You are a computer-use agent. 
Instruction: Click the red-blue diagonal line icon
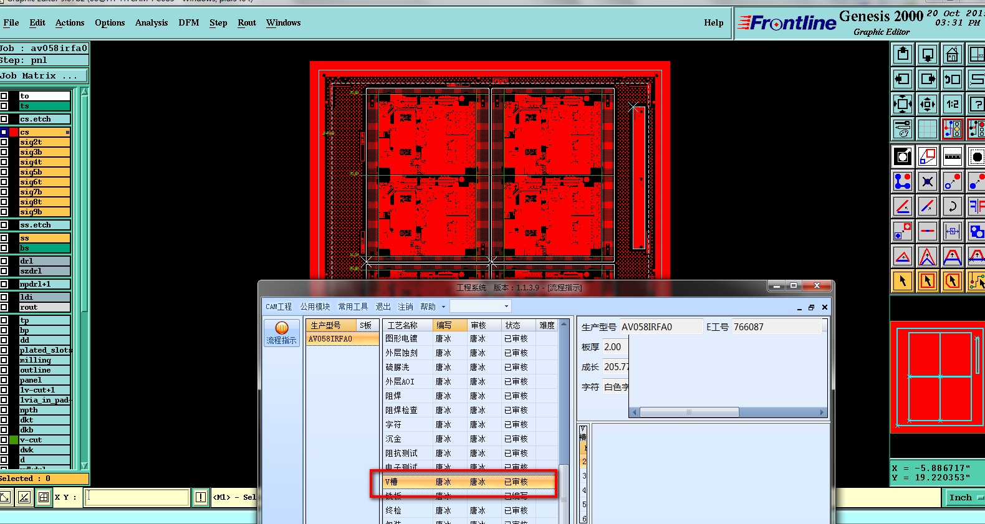click(x=928, y=206)
